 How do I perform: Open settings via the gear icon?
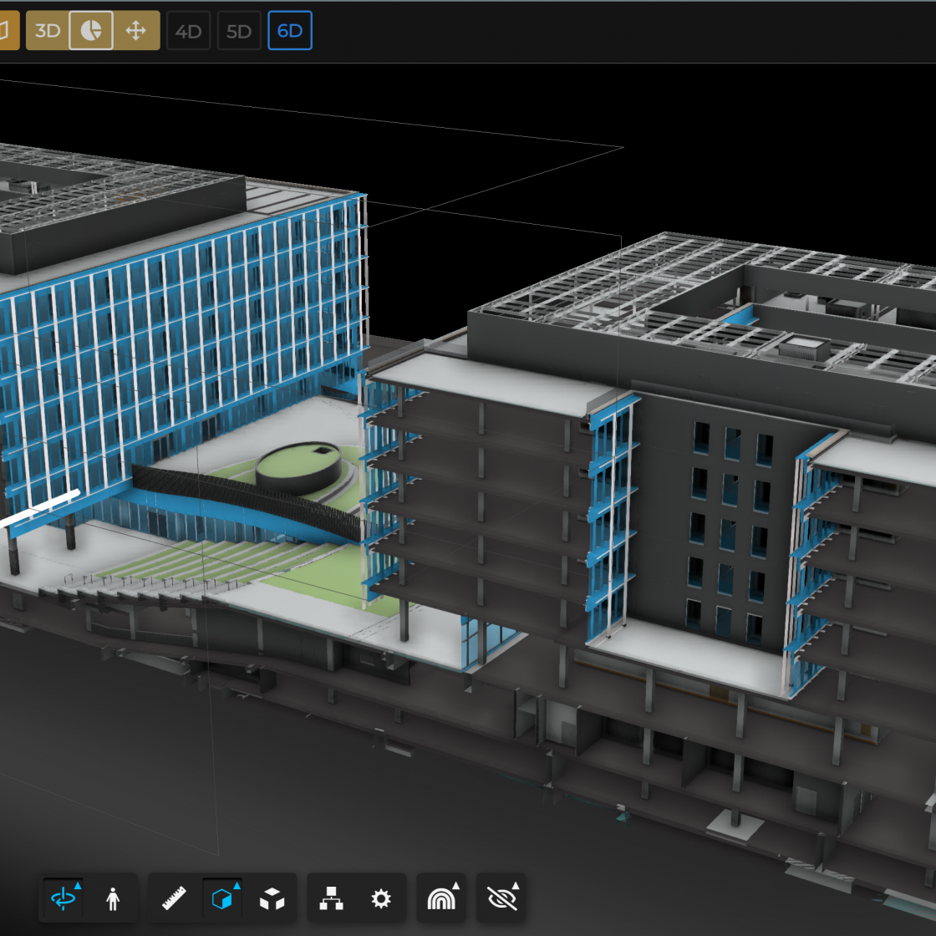(381, 898)
